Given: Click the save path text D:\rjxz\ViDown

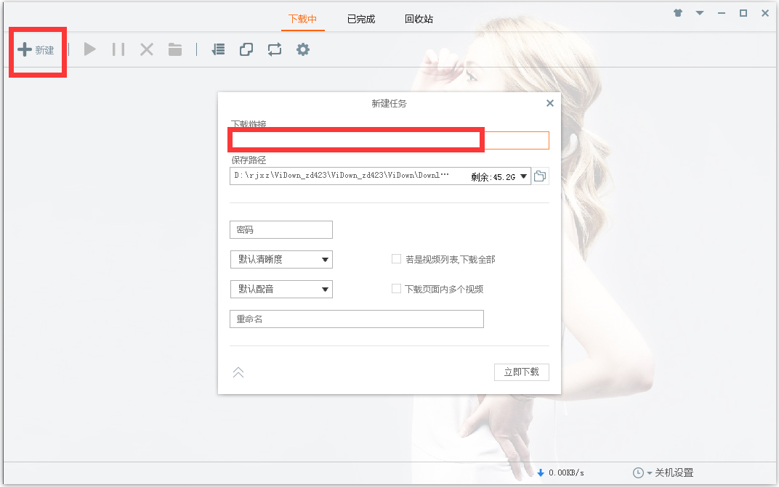Looking at the screenshot, I should point(342,176).
